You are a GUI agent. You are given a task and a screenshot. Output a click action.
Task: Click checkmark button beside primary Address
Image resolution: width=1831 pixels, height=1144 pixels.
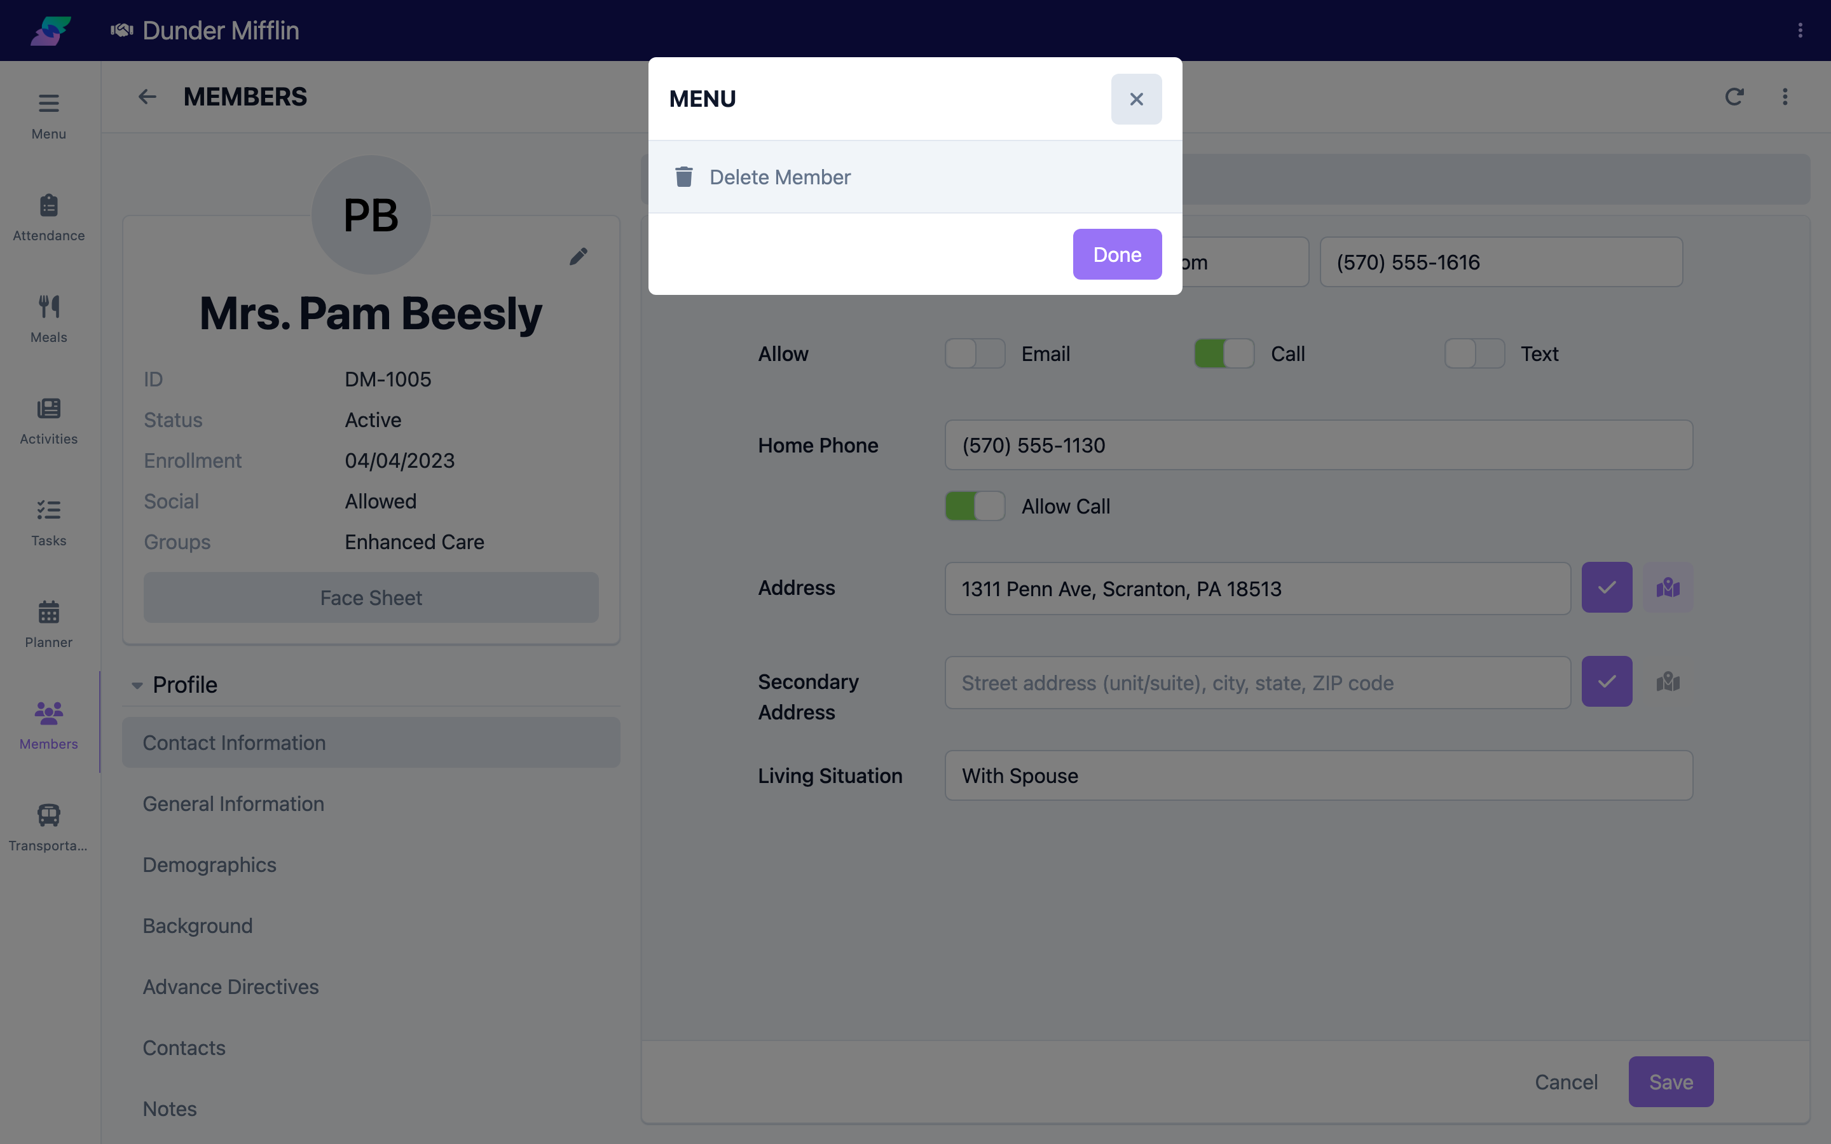pyautogui.click(x=1607, y=588)
